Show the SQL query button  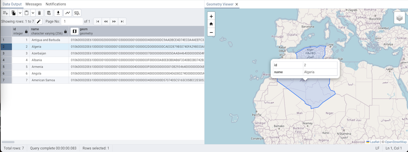[x=77, y=13]
